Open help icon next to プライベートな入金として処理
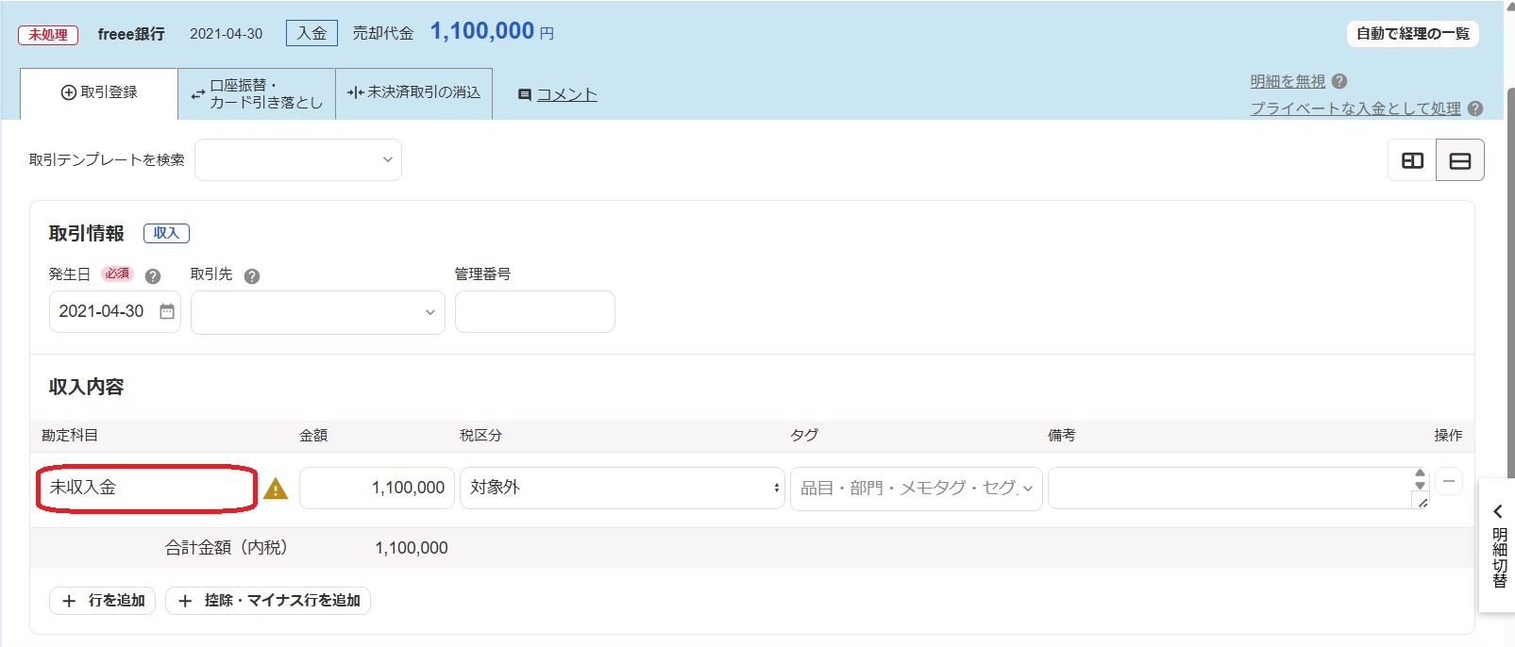Image resolution: width=1515 pixels, height=647 pixels. (x=1475, y=108)
